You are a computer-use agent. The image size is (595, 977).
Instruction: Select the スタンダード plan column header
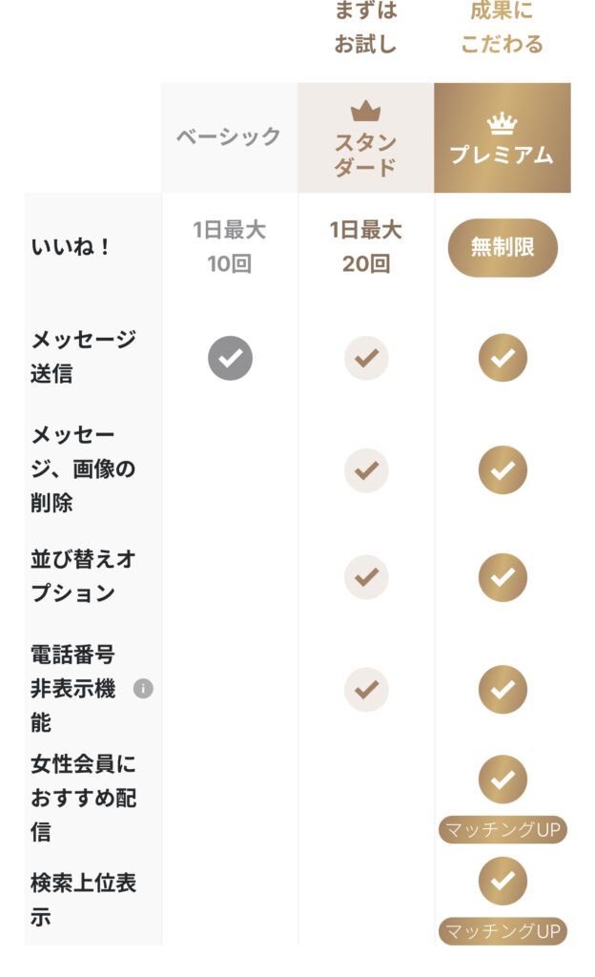tap(365, 153)
